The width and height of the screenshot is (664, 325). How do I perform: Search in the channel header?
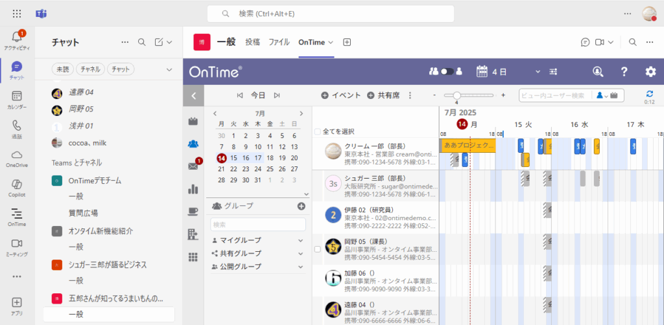click(x=633, y=42)
